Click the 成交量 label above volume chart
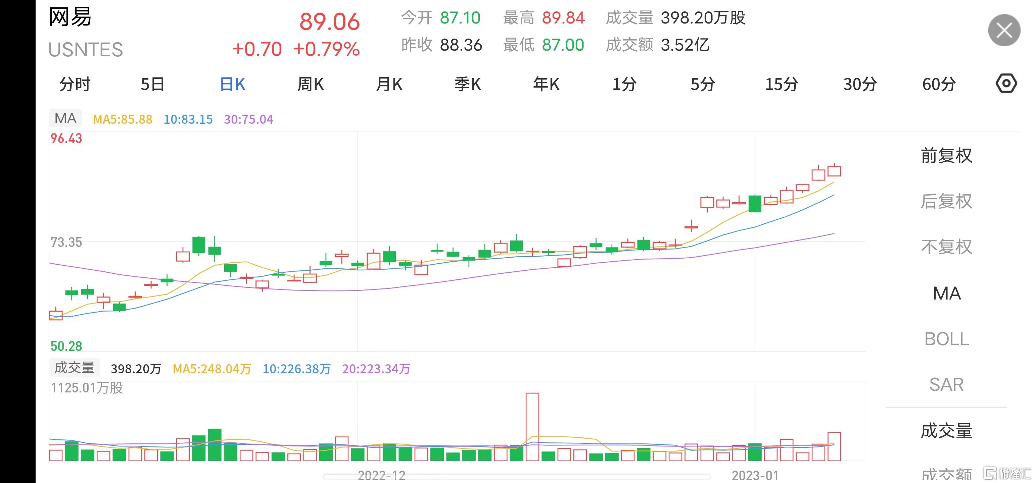 pos(74,368)
